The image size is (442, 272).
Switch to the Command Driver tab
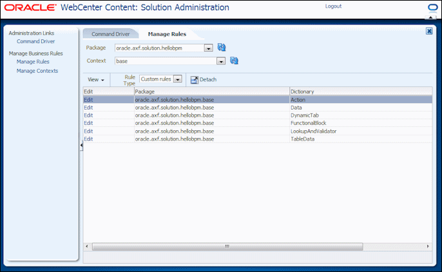111,34
